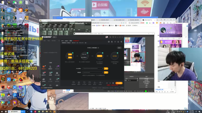Click the exit button in the third-party streaming panel

click(x=119, y=48)
